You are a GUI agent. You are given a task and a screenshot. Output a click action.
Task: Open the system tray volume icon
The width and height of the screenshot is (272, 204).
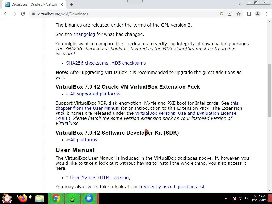(246, 198)
